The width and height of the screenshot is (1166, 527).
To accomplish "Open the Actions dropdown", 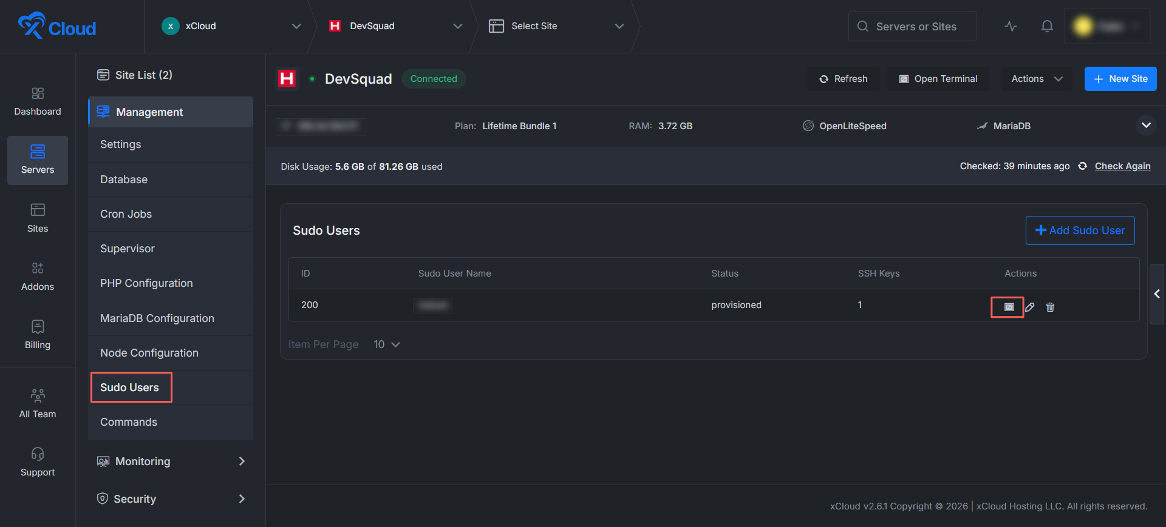I will pyautogui.click(x=1037, y=79).
